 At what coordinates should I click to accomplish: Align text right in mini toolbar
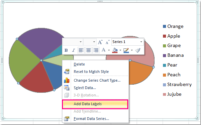(96, 50)
